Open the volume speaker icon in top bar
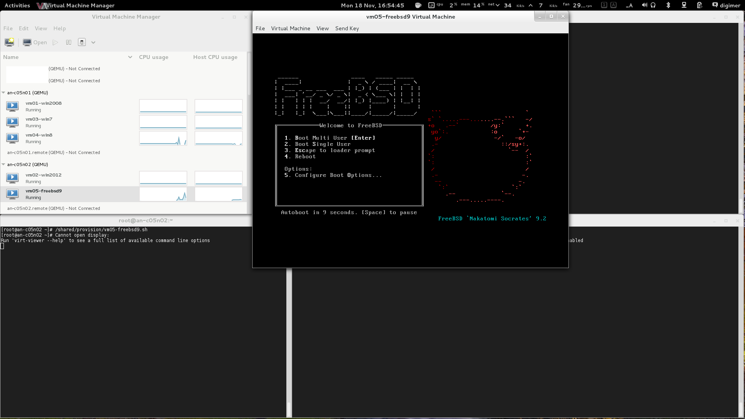The height and width of the screenshot is (419, 745). [x=644, y=5]
